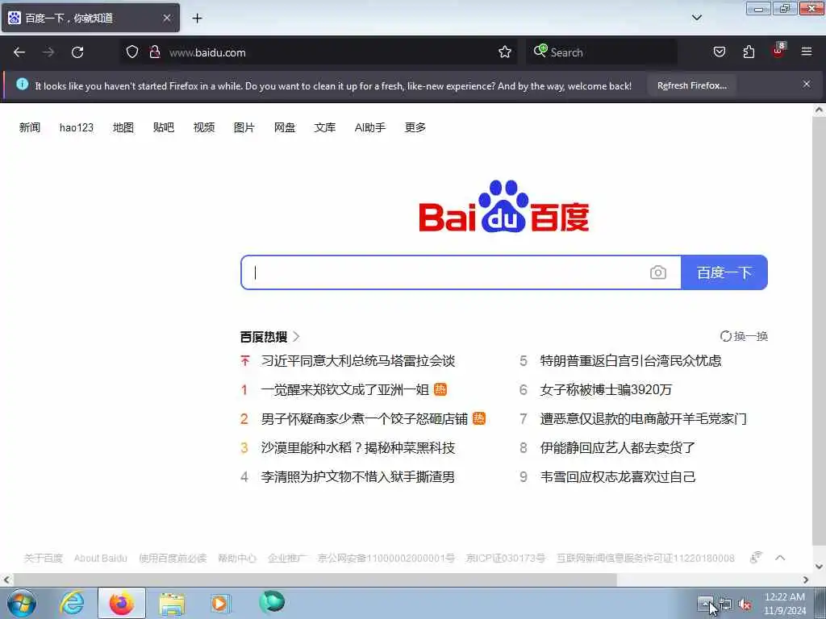View site security padlock info
This screenshot has width=826, height=619.
pos(154,52)
